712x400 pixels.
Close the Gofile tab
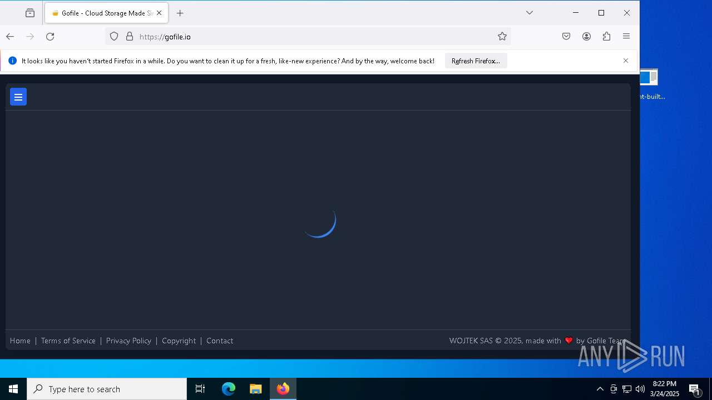point(159,13)
